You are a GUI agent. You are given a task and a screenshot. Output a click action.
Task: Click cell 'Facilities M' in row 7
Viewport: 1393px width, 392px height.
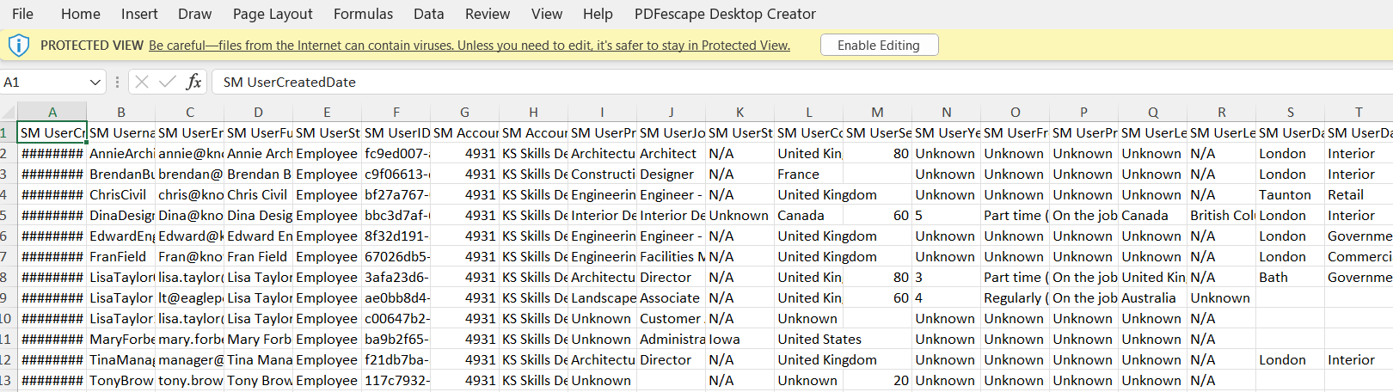pyautogui.click(x=672, y=257)
